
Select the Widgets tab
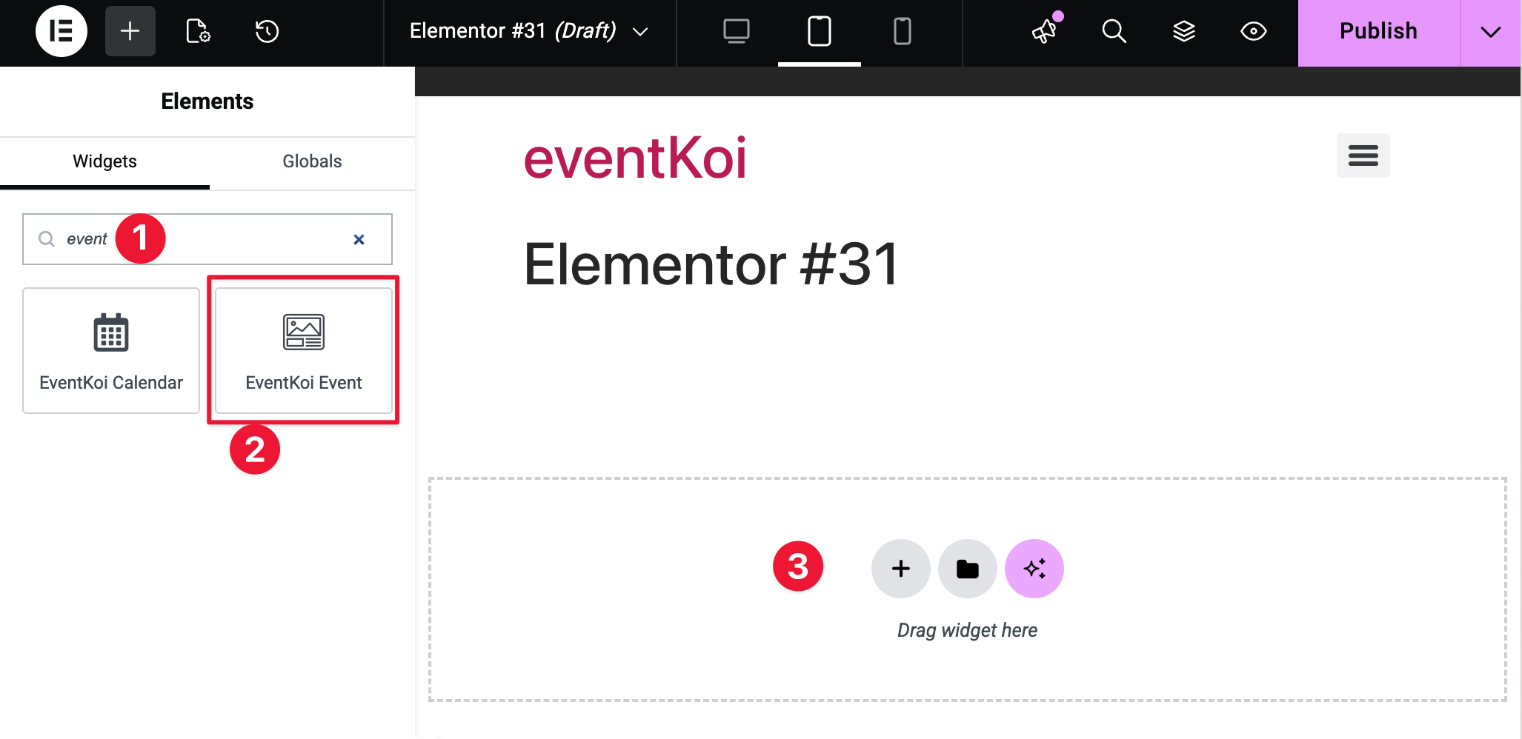(x=104, y=161)
